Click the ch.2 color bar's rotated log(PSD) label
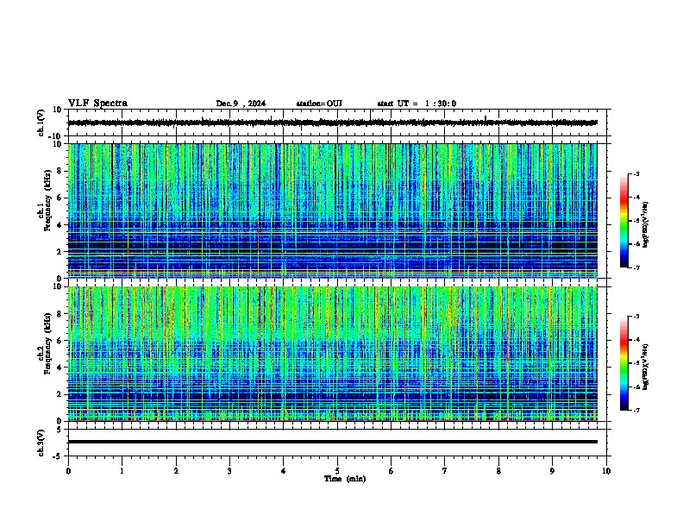 click(x=645, y=367)
